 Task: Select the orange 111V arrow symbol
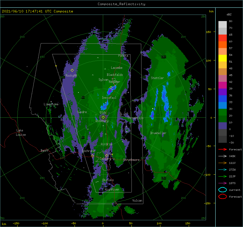point(222,163)
